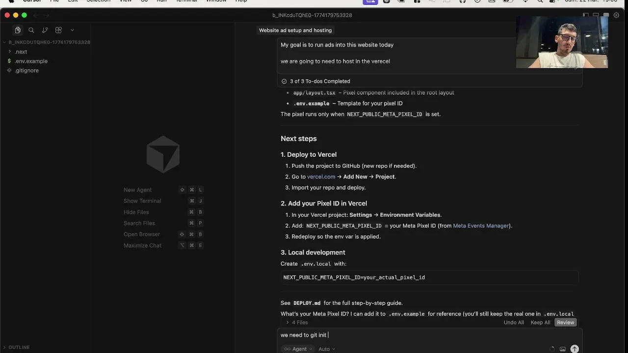Open the Agent mode dropdown
The height and width of the screenshot is (353, 628).
click(x=296, y=349)
